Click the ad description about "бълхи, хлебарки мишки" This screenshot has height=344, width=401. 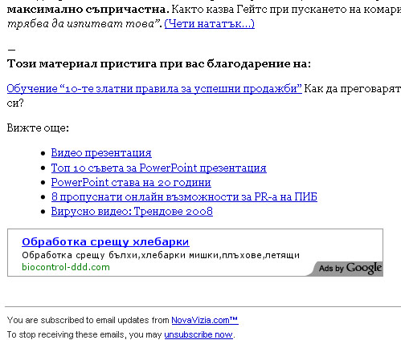tap(161, 255)
